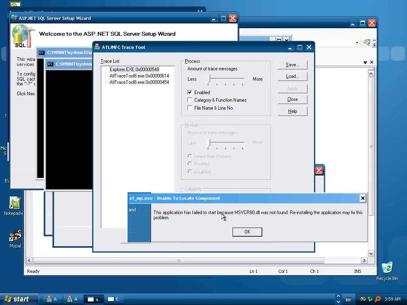Click the 3:59 AM clock in the tray
The height and width of the screenshot is (305, 407).
click(x=392, y=299)
